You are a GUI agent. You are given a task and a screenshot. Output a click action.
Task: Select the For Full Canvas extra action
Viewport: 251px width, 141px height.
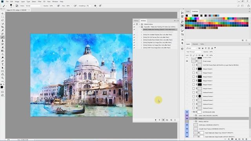(156, 37)
